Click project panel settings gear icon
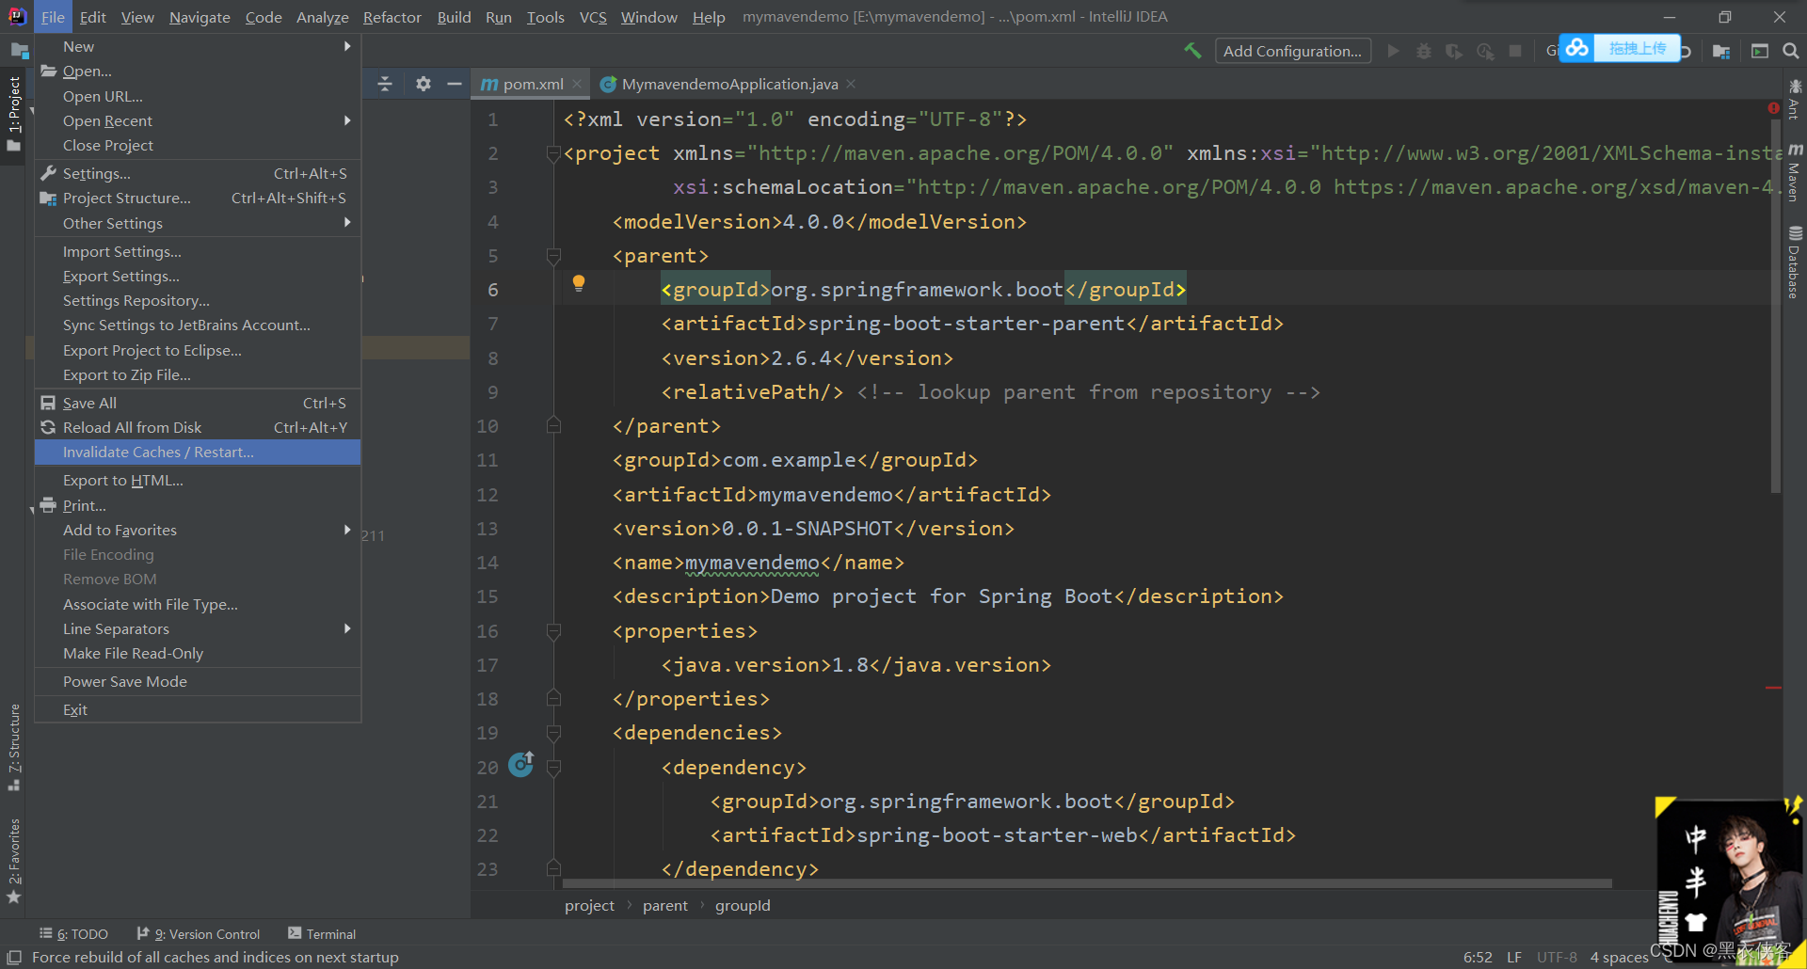 [x=424, y=84]
